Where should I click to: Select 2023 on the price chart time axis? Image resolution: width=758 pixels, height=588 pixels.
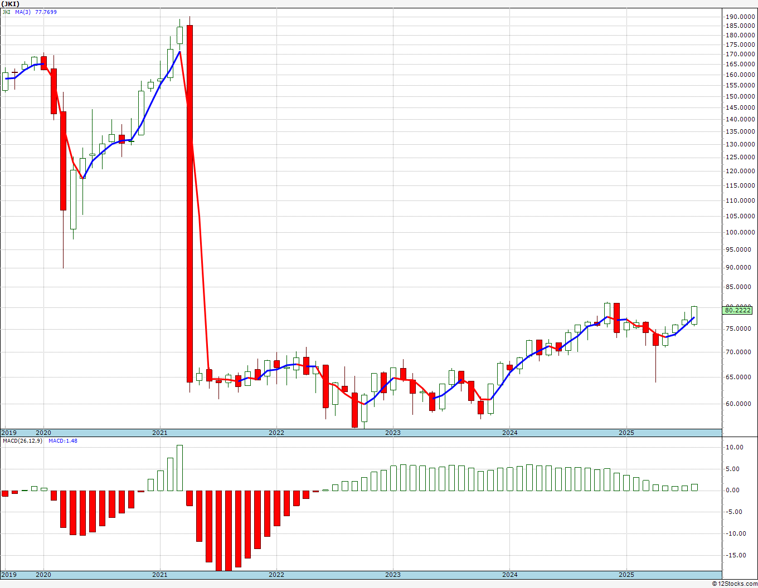pos(393,433)
